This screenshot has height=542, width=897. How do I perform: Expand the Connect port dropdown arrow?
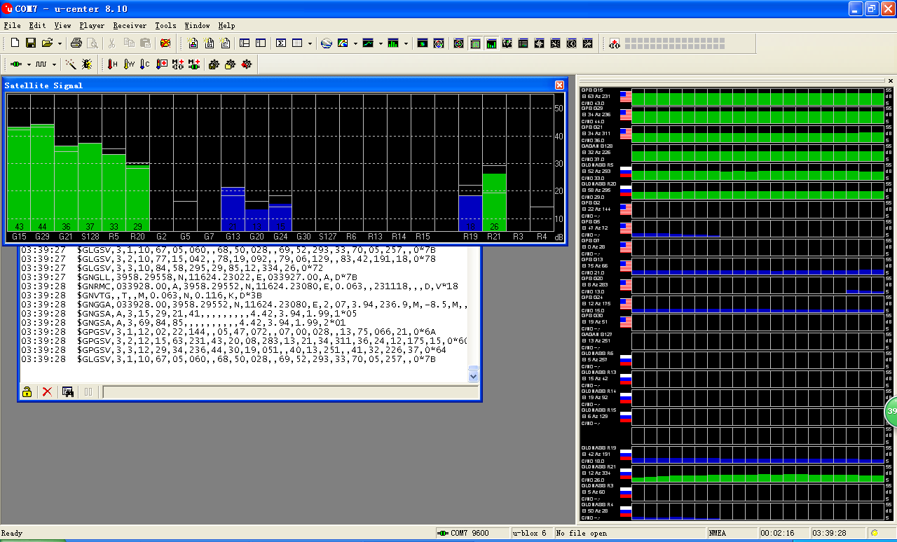[x=29, y=64]
